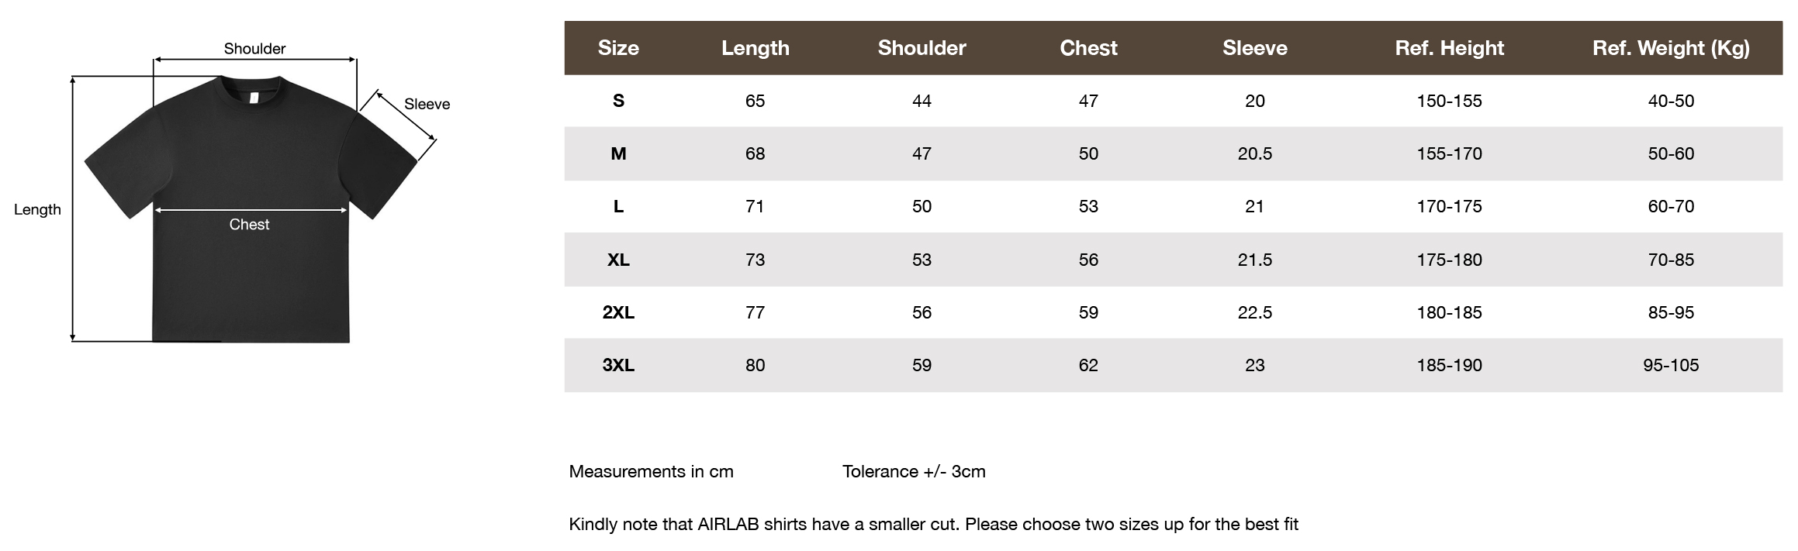Click the Tolerance +/- 3cm note

click(x=914, y=471)
